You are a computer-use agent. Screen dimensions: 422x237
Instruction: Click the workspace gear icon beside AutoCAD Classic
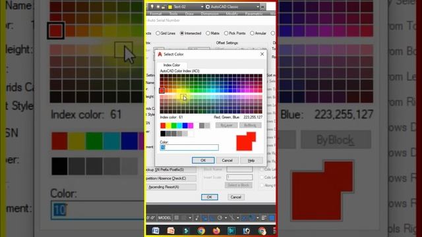pos(208,7)
